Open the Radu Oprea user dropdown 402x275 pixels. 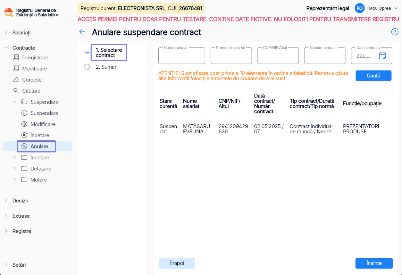(396, 8)
